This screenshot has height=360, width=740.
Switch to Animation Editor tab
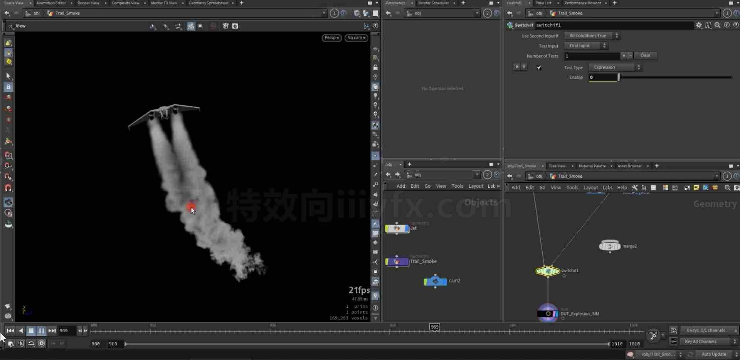point(51,3)
